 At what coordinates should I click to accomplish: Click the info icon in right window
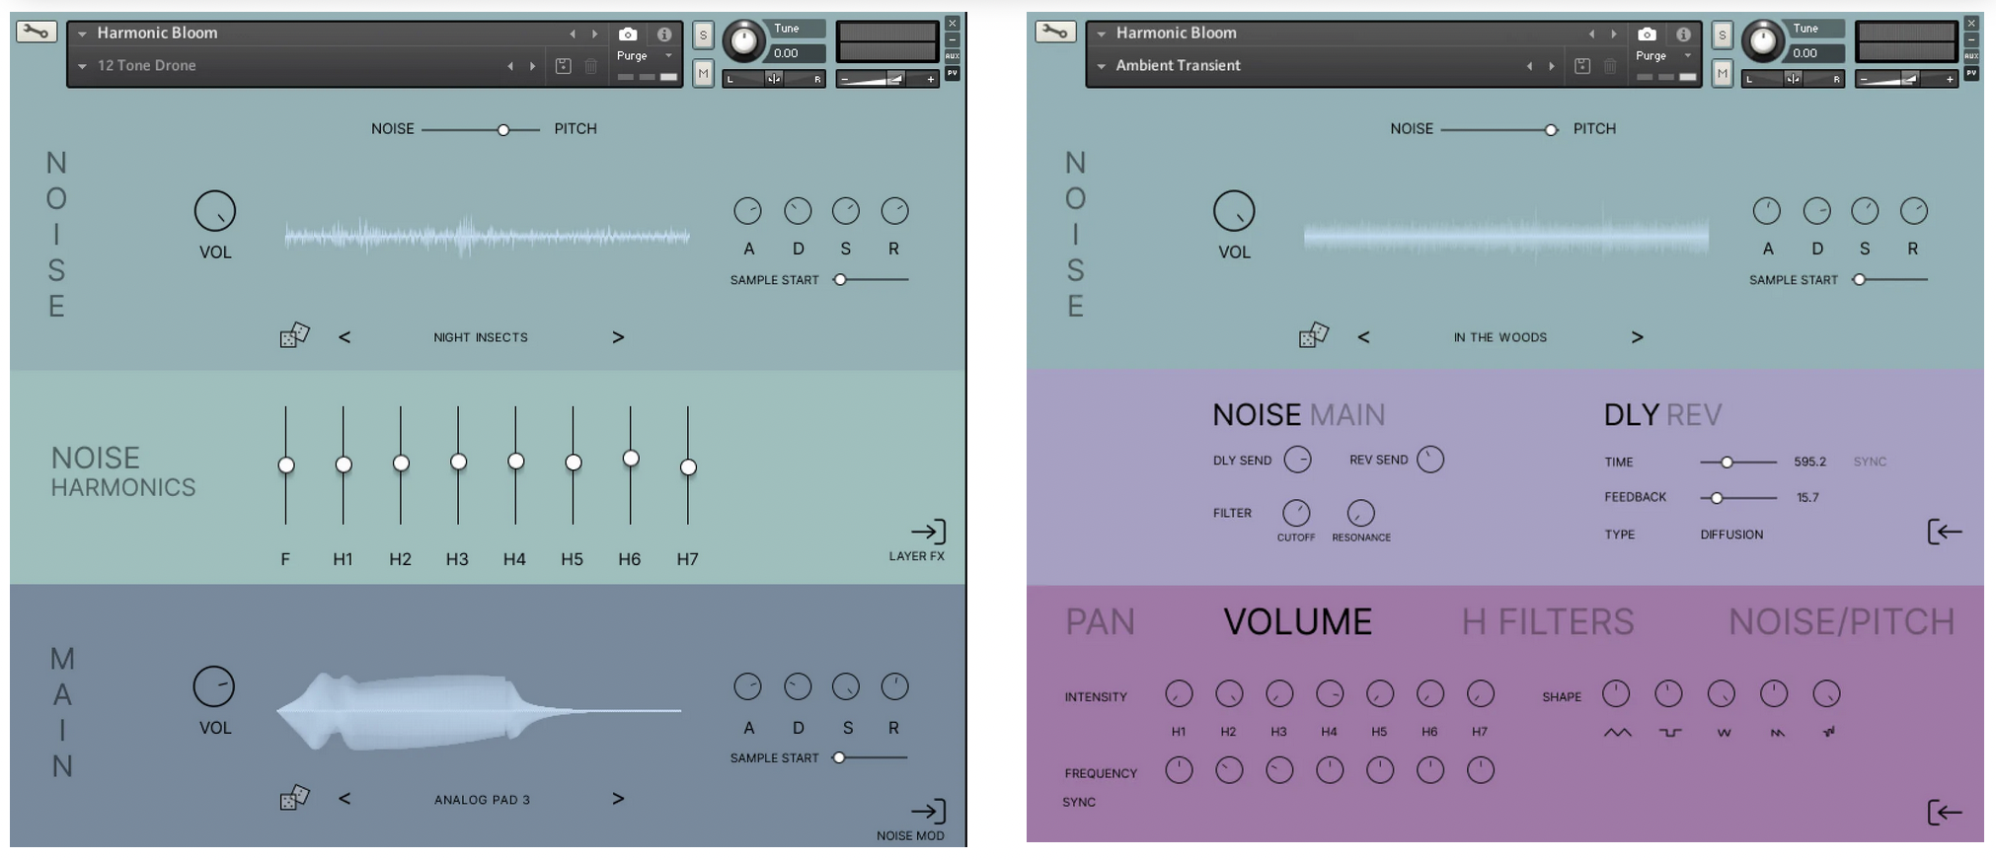click(1682, 34)
